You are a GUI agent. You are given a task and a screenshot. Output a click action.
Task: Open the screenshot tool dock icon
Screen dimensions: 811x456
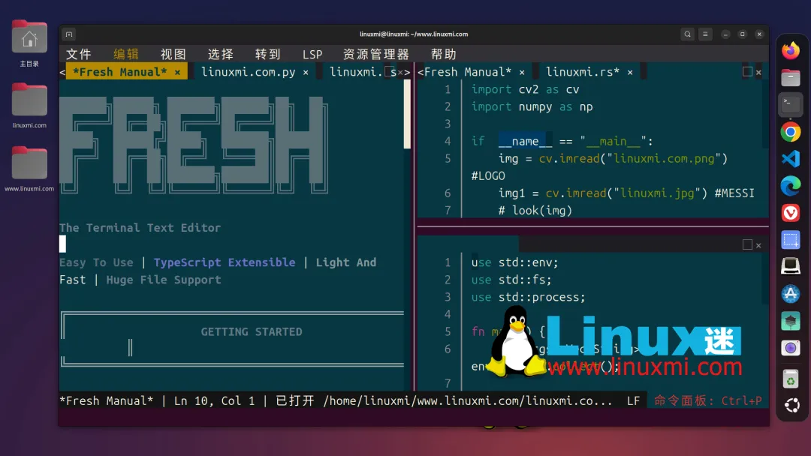[790, 240]
